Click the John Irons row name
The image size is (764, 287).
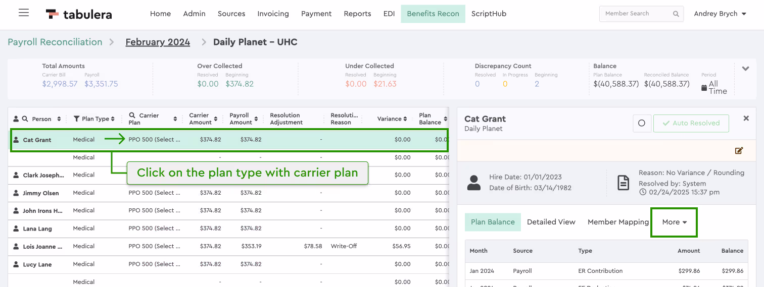[x=42, y=211]
